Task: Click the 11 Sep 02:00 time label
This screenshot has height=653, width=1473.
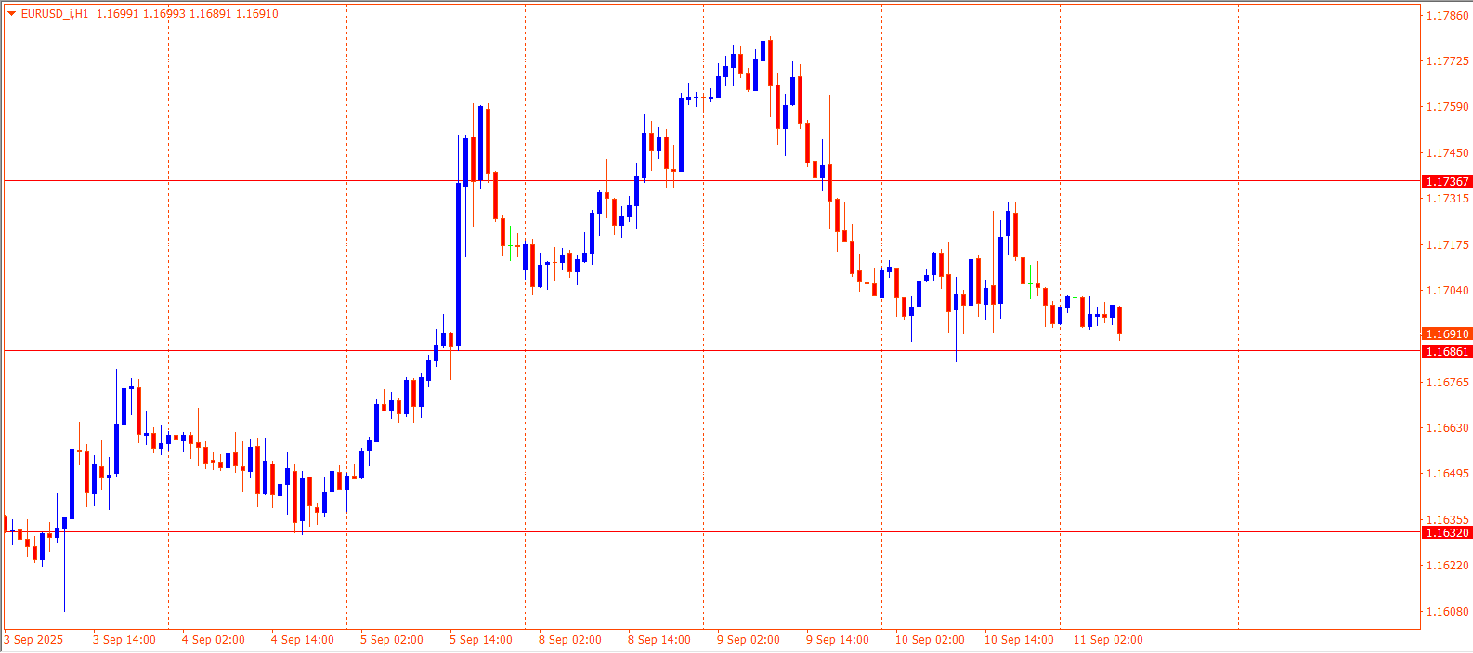Action: point(1108,640)
